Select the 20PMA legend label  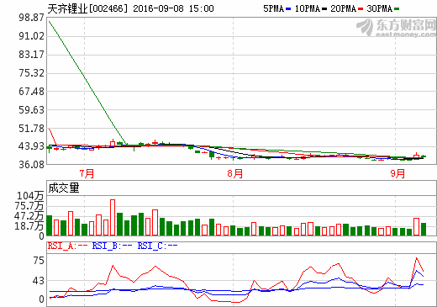tap(343, 8)
